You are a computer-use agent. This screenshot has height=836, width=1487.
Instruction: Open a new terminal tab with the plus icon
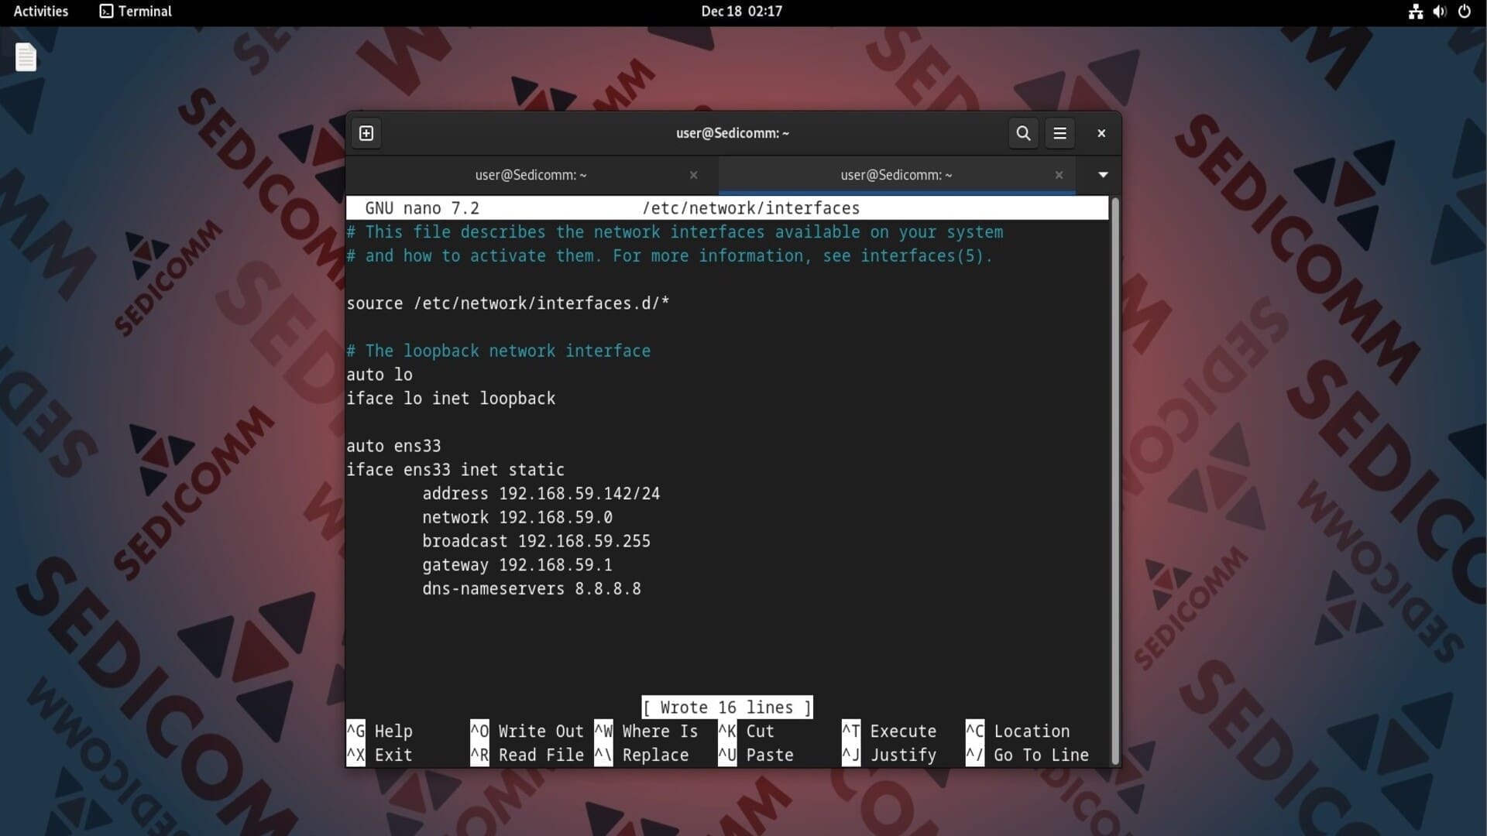click(x=366, y=133)
